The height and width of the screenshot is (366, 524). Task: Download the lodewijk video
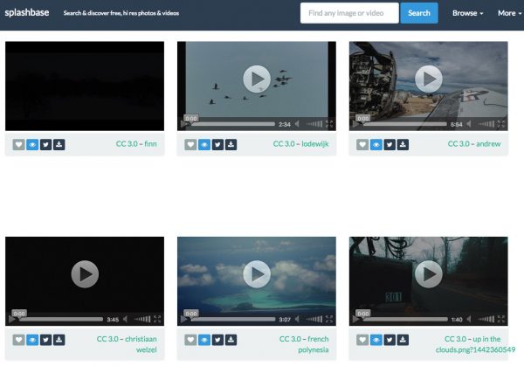(x=231, y=144)
